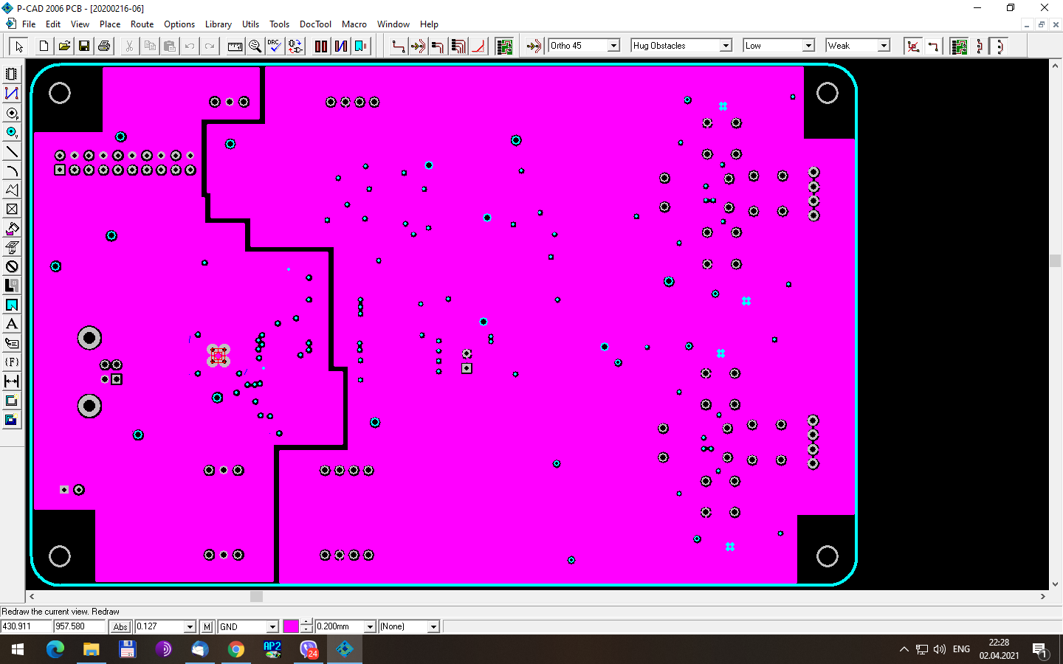The image size is (1063, 664).
Task: Choose the Place Pad tool
Action: (x=12, y=113)
